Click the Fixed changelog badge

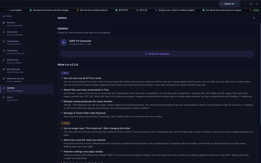[x=66, y=123]
